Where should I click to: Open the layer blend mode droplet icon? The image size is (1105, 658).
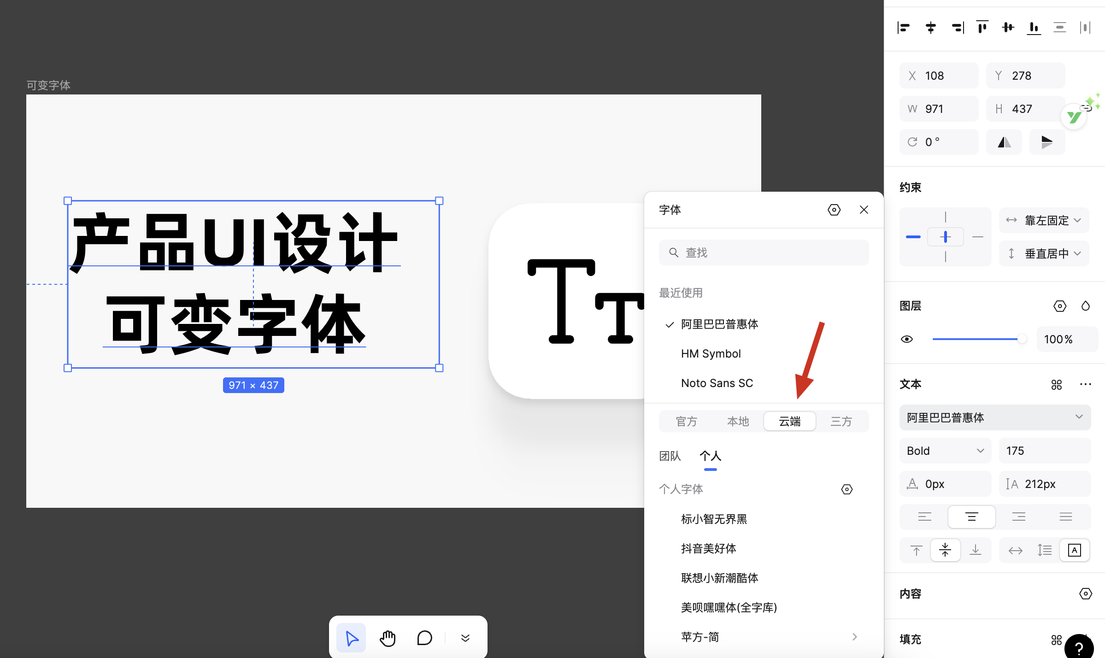(x=1085, y=306)
